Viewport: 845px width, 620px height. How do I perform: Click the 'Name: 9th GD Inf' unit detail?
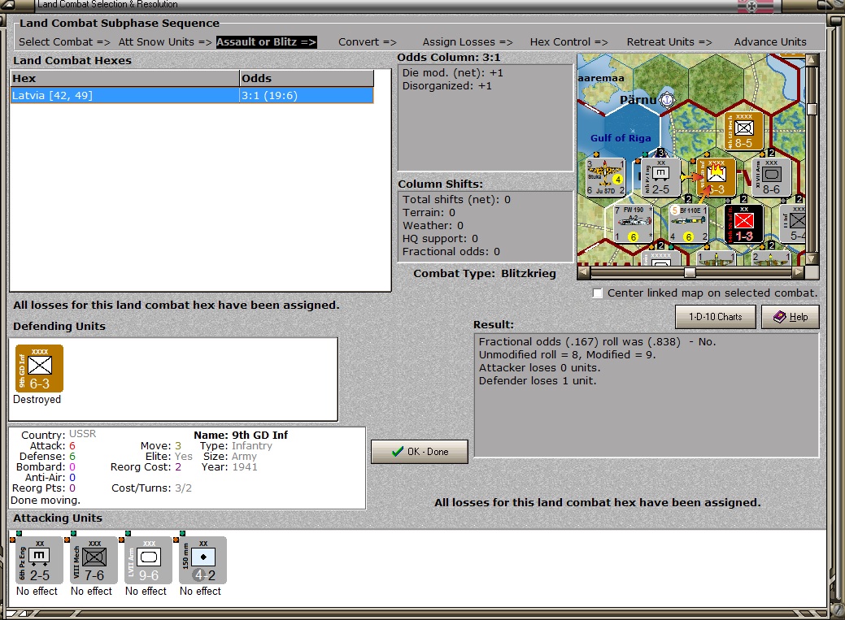[241, 435]
